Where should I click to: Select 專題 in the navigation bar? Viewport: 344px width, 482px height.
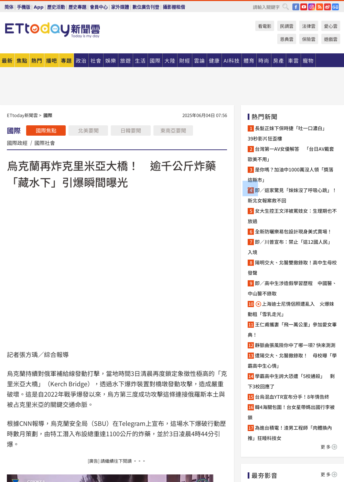coord(66,61)
